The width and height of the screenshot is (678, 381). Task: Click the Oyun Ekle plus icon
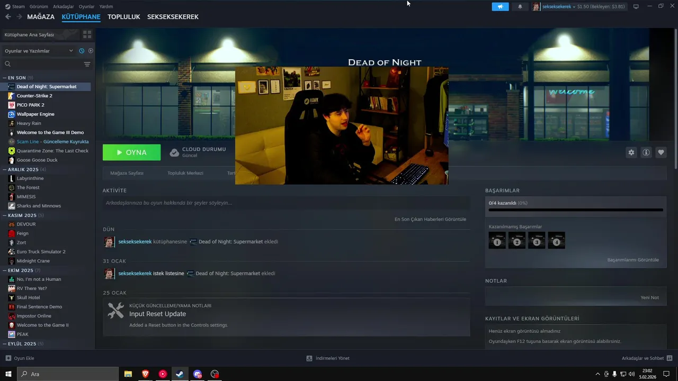point(8,358)
